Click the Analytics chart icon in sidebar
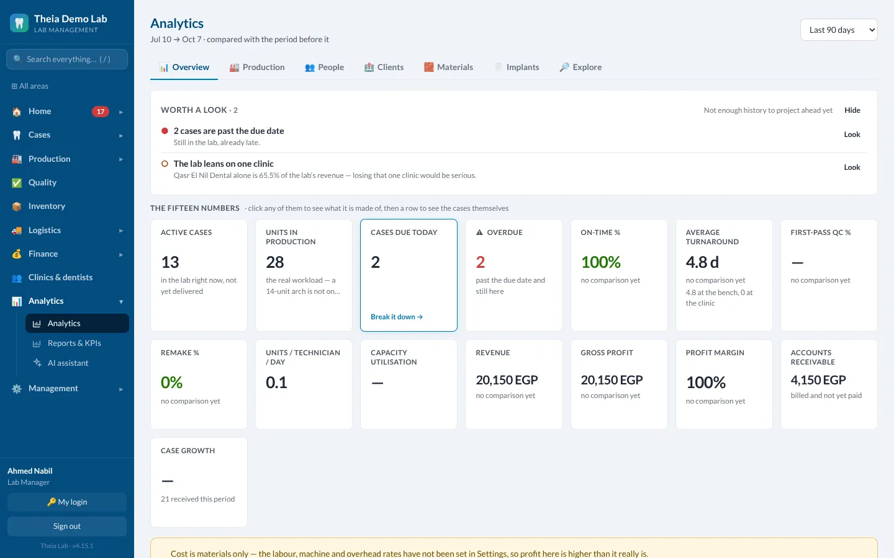Image resolution: width=894 pixels, height=558 pixels. [x=17, y=301]
